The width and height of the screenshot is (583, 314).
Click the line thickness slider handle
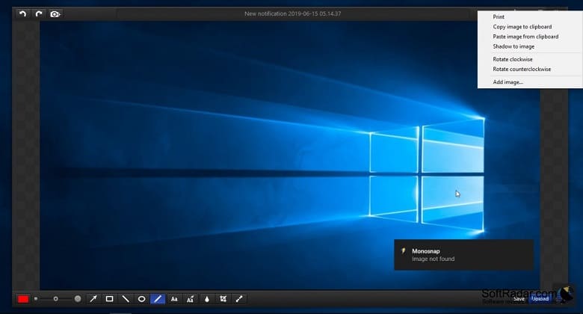[55, 299]
